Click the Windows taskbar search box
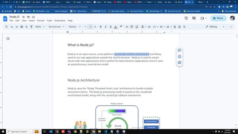Image resolution: width=238 pixels, height=134 pixels. click(24, 131)
